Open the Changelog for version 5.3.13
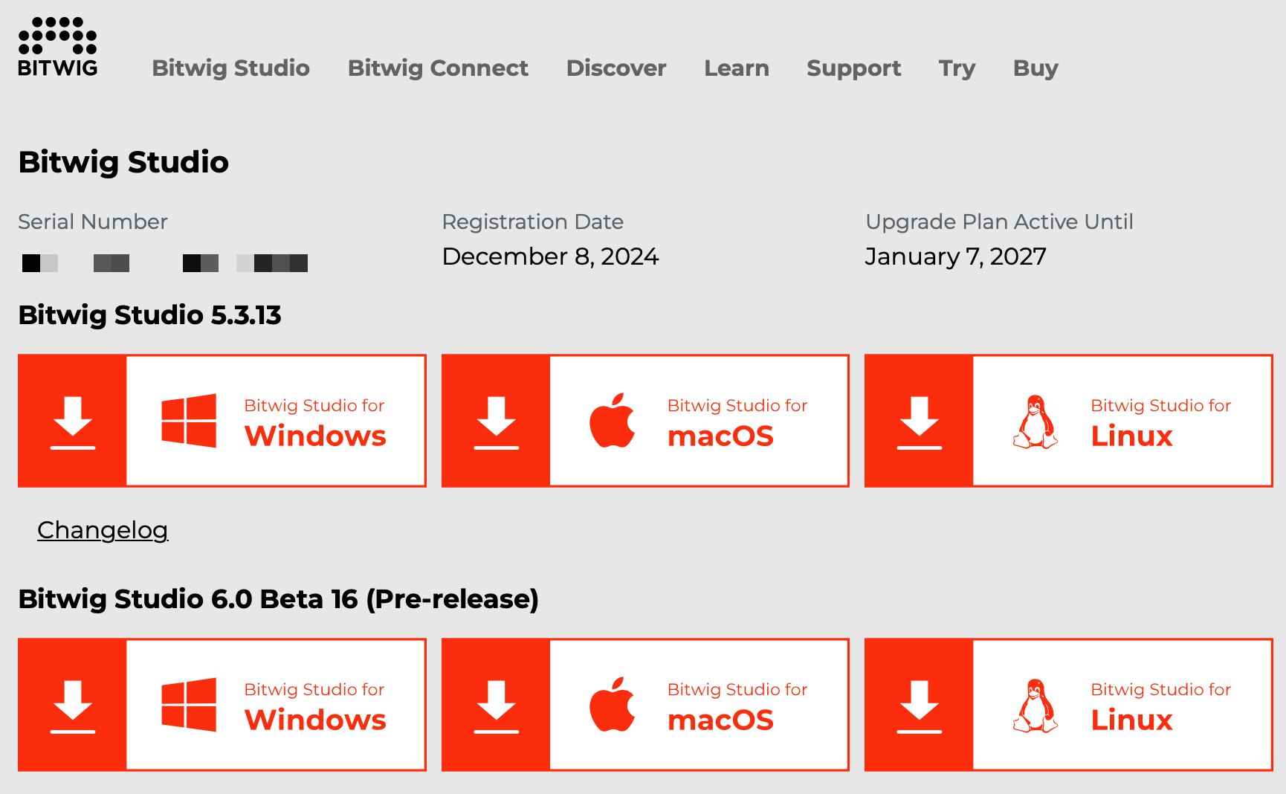This screenshot has height=794, width=1286. (x=103, y=530)
